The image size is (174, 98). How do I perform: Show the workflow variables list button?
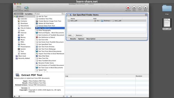click(71, 96)
